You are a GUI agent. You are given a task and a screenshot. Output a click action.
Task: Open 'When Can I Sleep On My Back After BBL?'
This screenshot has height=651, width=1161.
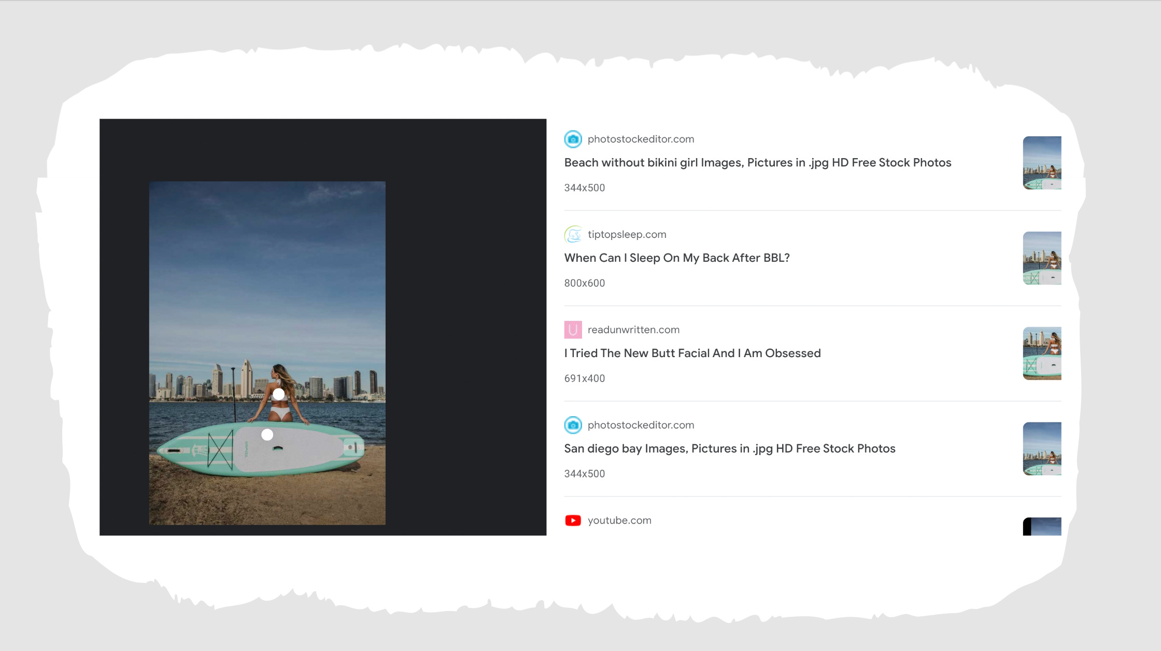coord(676,258)
